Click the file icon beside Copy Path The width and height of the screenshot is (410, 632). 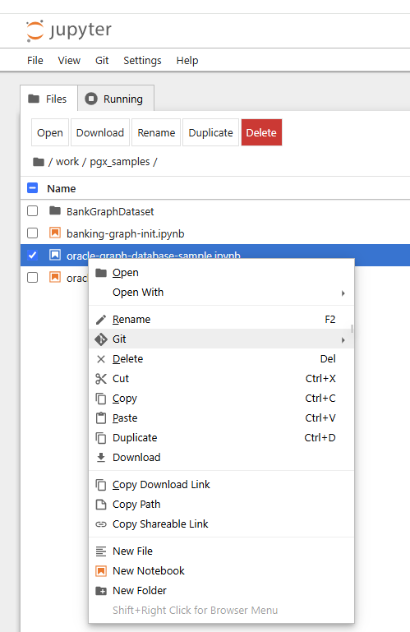click(101, 505)
